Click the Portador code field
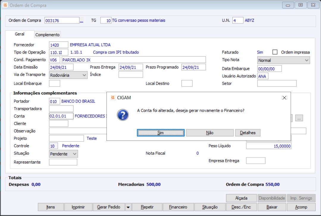 pyautogui.click(x=54, y=101)
